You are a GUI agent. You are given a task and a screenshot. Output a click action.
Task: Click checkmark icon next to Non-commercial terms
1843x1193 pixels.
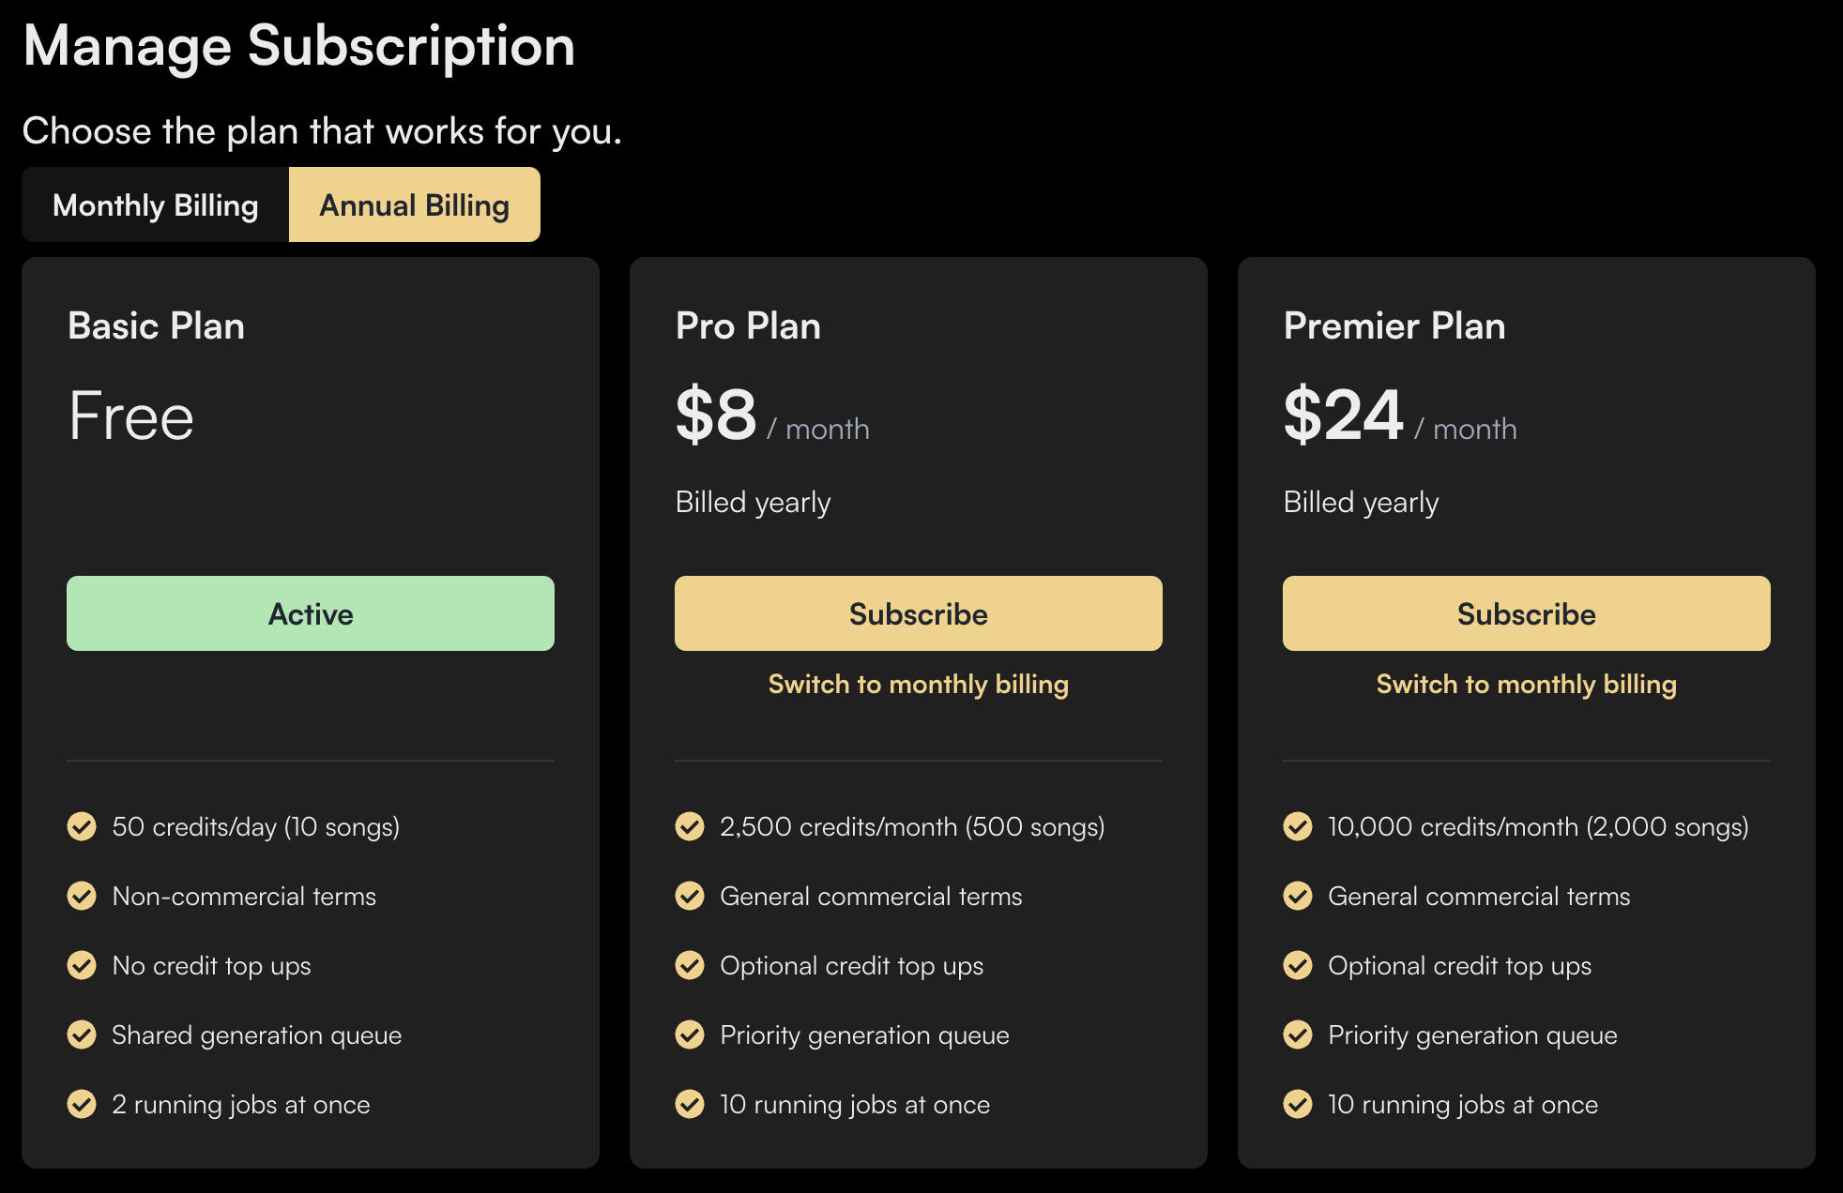(x=82, y=896)
